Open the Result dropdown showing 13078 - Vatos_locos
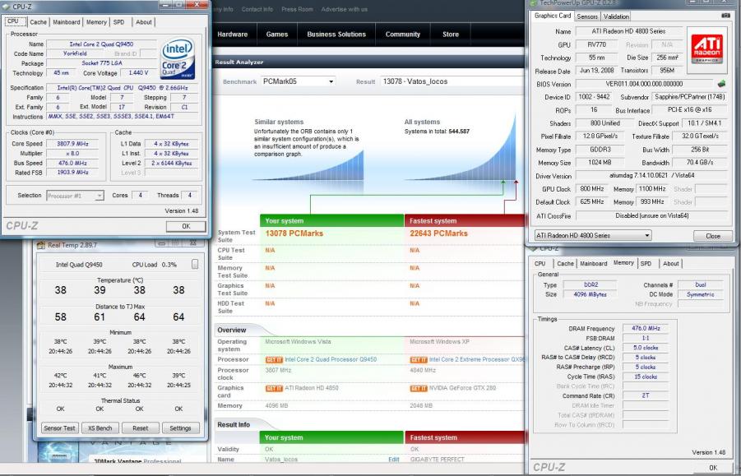741x476 pixels. 452,81
